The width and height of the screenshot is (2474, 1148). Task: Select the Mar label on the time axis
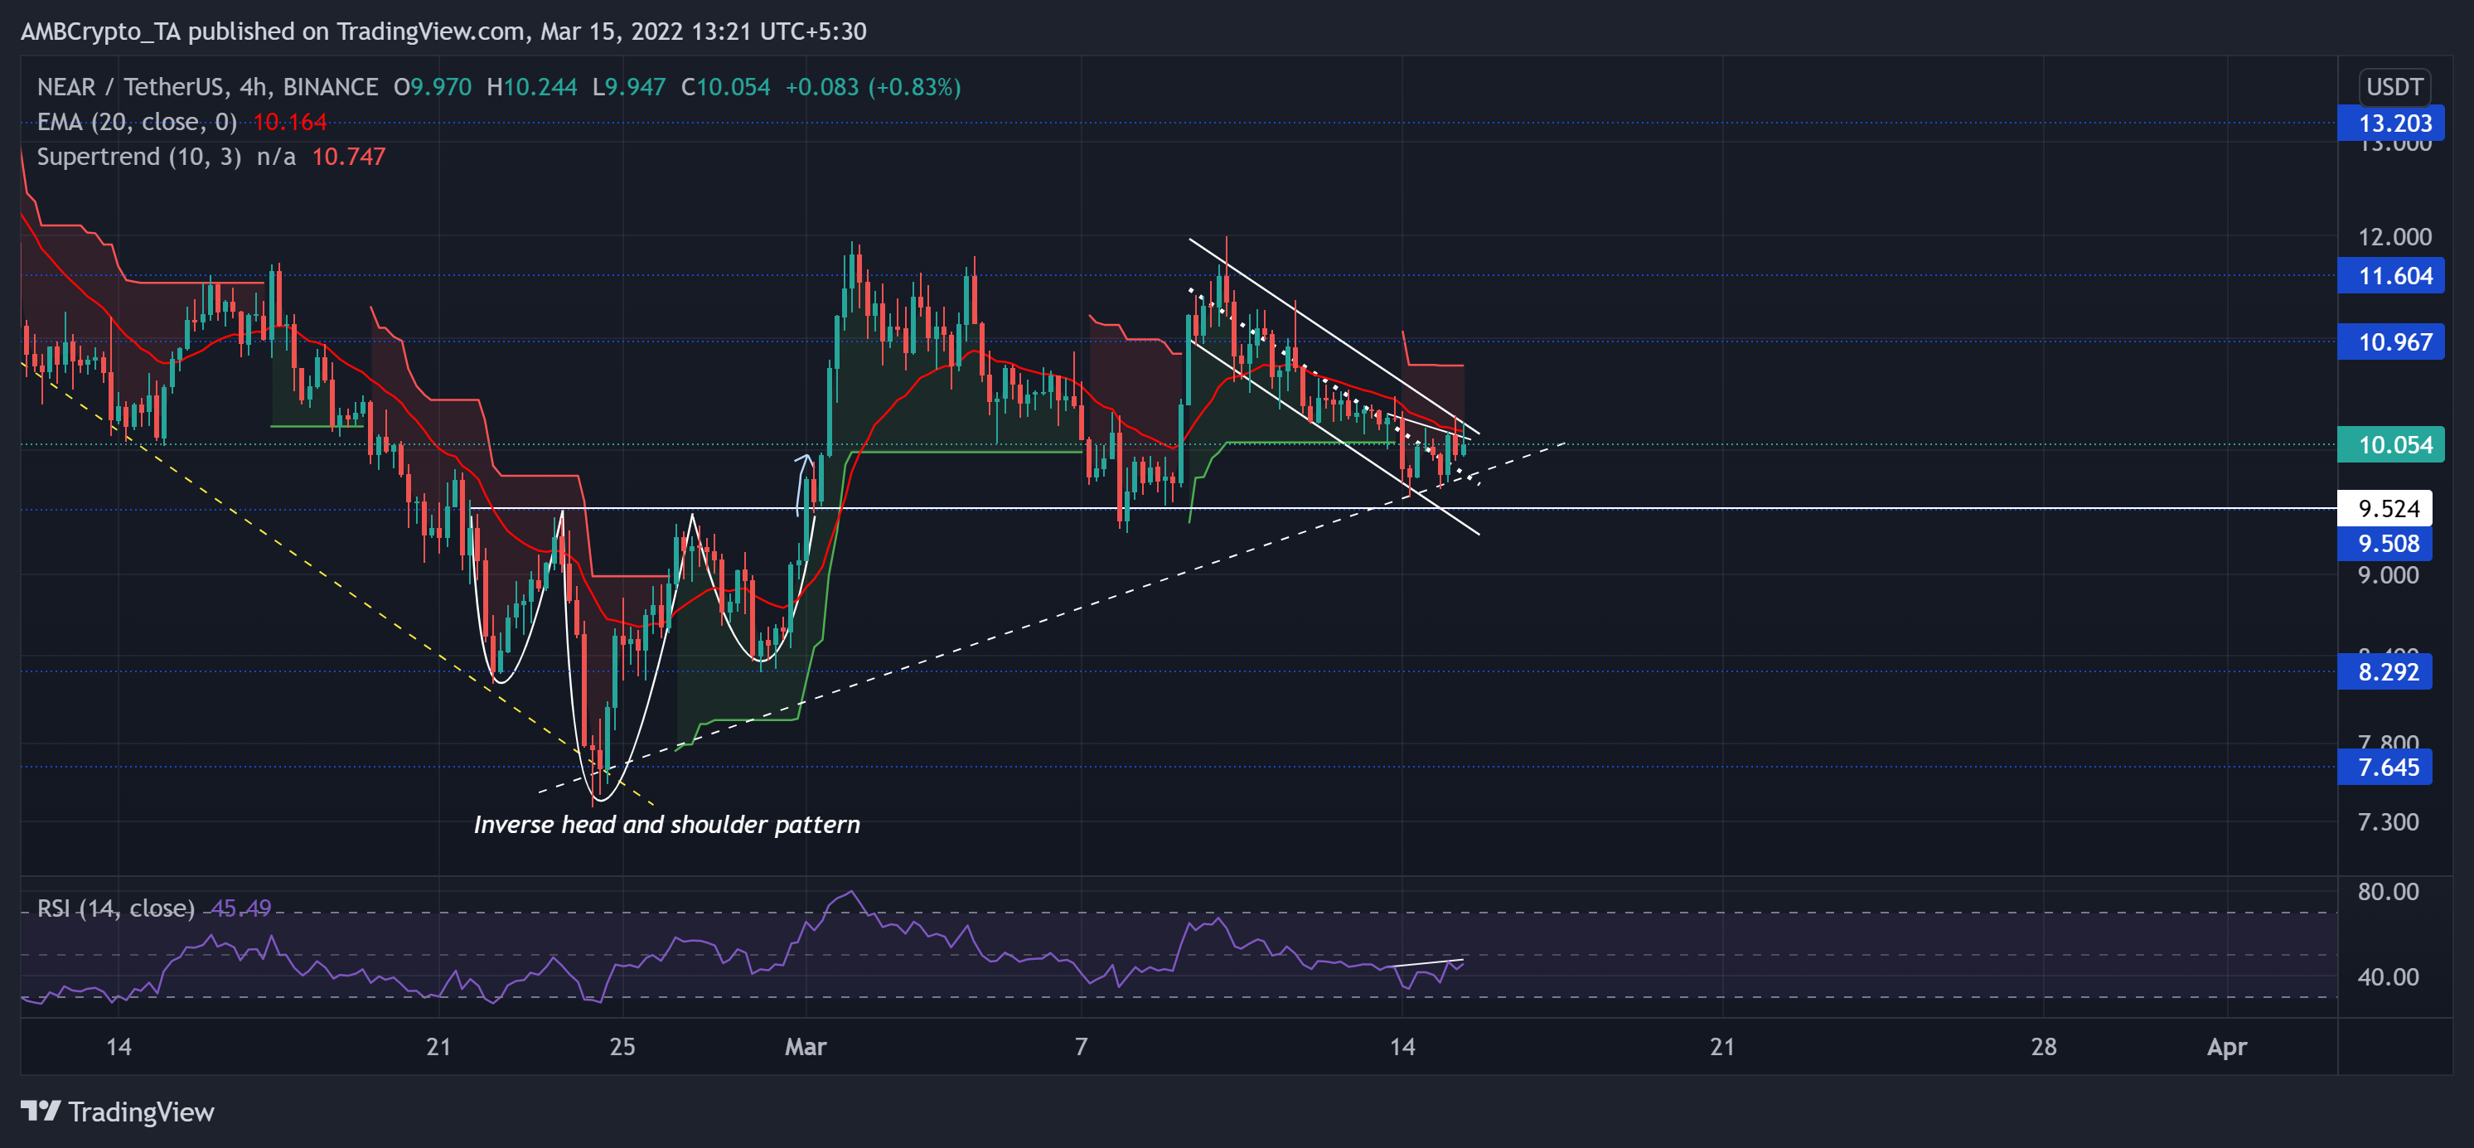pos(806,1048)
